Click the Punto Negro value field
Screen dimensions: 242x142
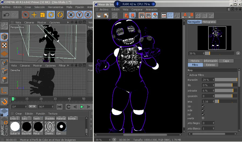207,123
